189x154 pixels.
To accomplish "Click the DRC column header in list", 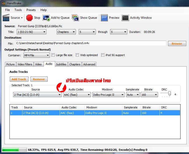I will (x=170, y=107).
